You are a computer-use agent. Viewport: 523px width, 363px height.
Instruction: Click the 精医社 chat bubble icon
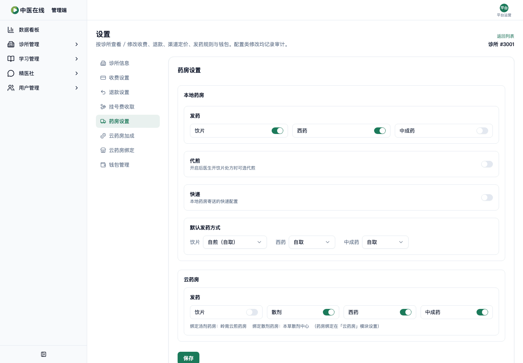(x=11, y=73)
